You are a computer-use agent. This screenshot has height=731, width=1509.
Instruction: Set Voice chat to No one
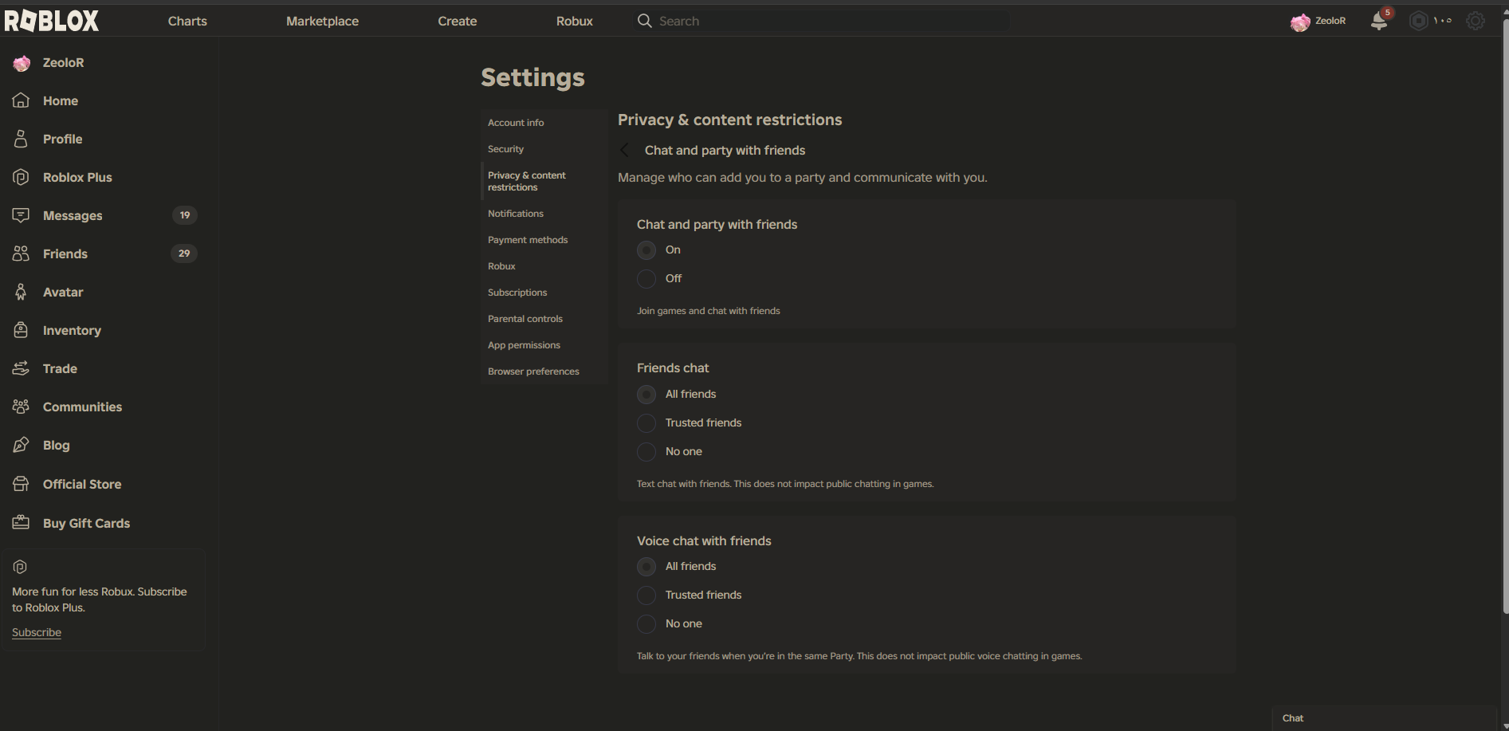(646, 624)
